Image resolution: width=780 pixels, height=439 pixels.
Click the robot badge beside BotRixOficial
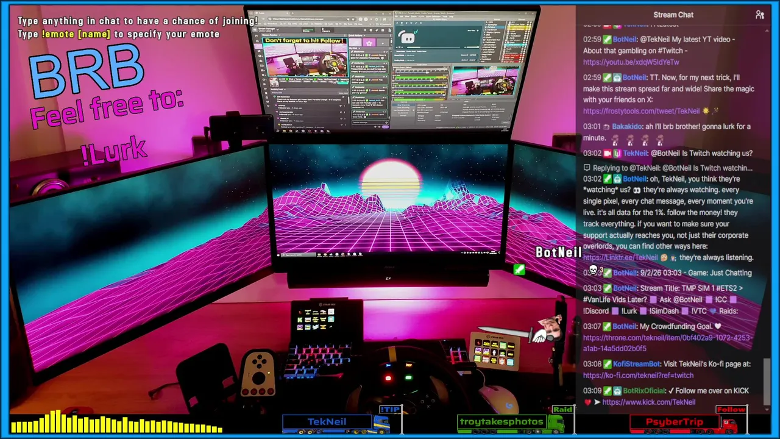tap(617, 391)
